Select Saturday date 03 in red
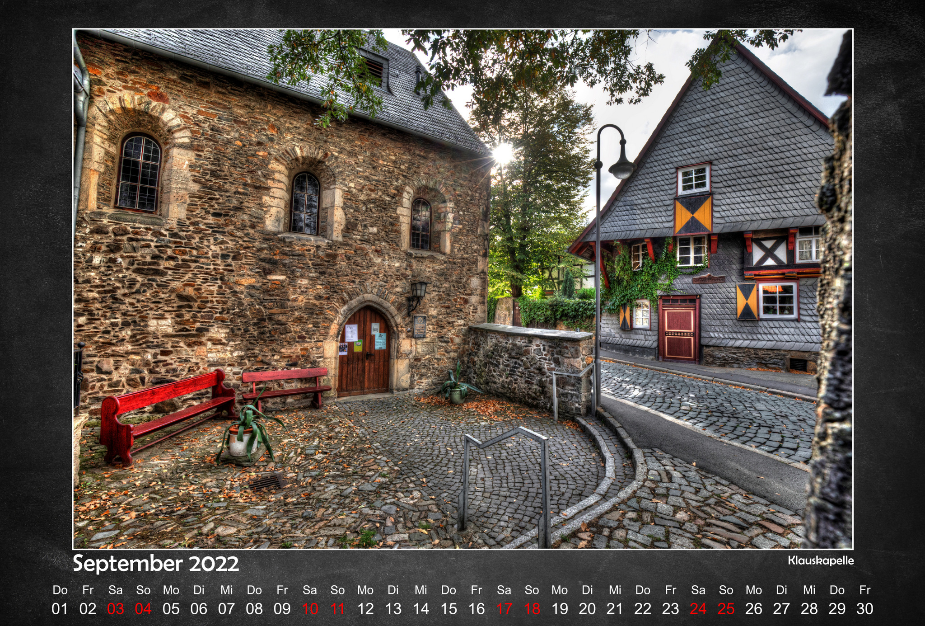The width and height of the screenshot is (925, 626). point(115,609)
